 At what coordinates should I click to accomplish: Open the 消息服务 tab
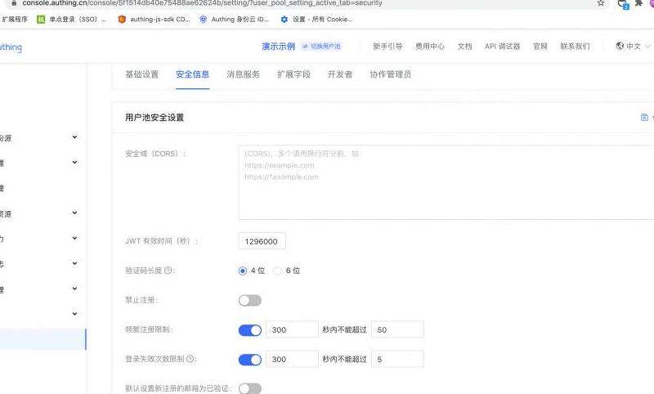pos(243,74)
